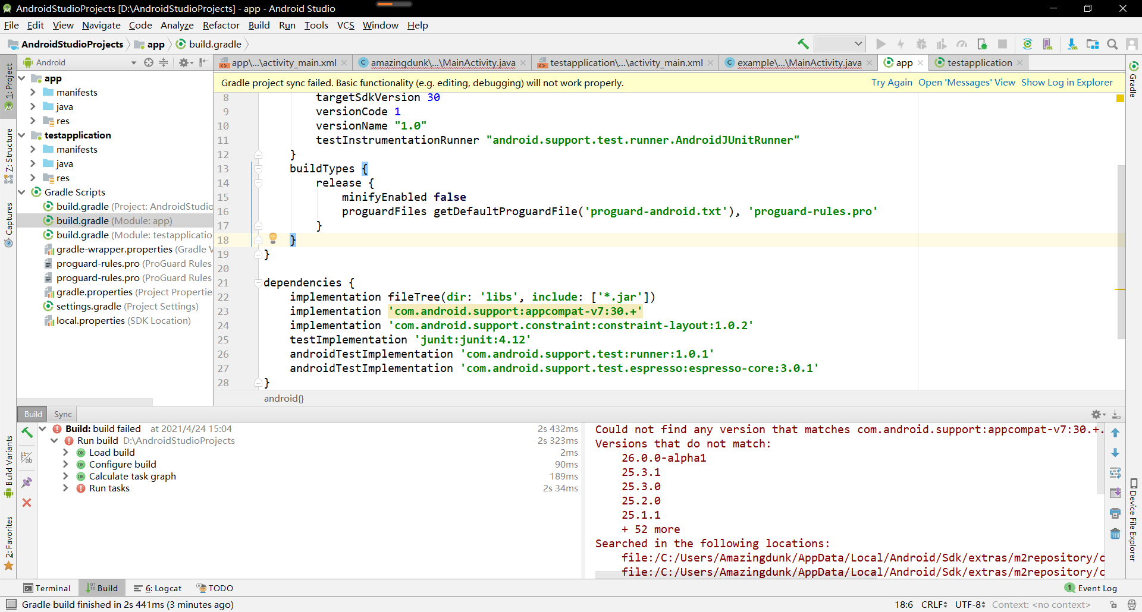Switch to the testapplication editor tab
The image size is (1142, 612).
(x=979, y=62)
